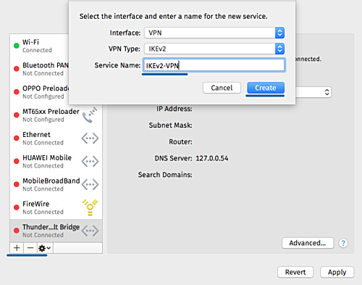
Task: Click the plus button to add service
Action: pos(17,248)
